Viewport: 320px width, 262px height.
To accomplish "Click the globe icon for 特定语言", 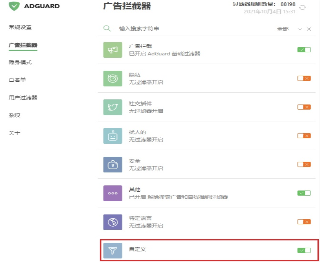I will pyautogui.click(x=113, y=222).
